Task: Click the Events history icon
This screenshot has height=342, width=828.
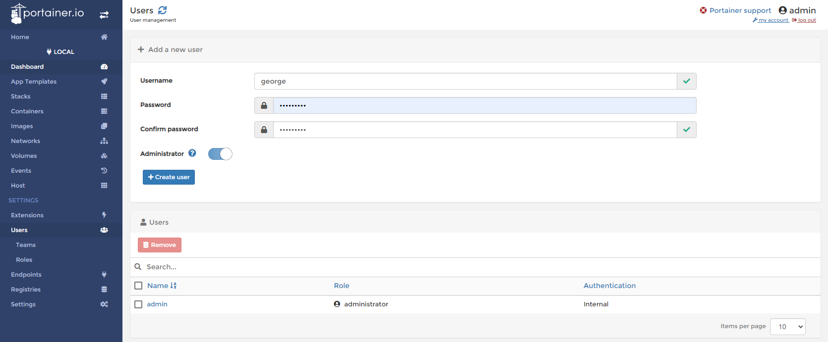Action: coord(104,171)
